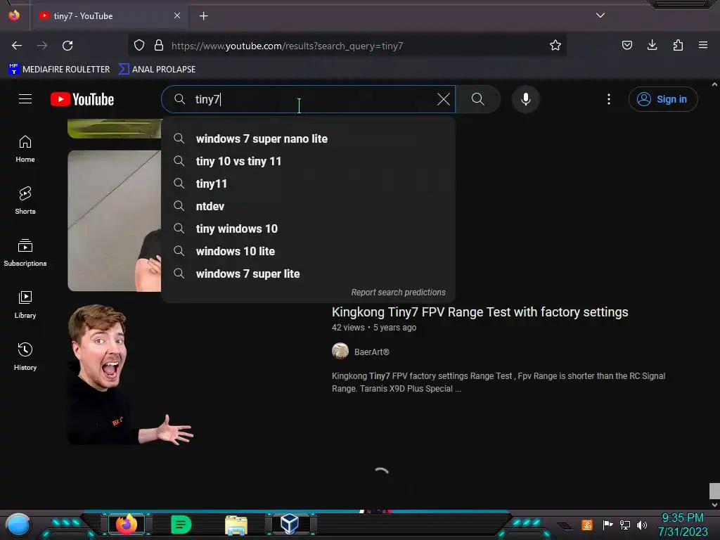
Task: Open the YouTube guide hamburger menu
Action: pyautogui.click(x=25, y=99)
